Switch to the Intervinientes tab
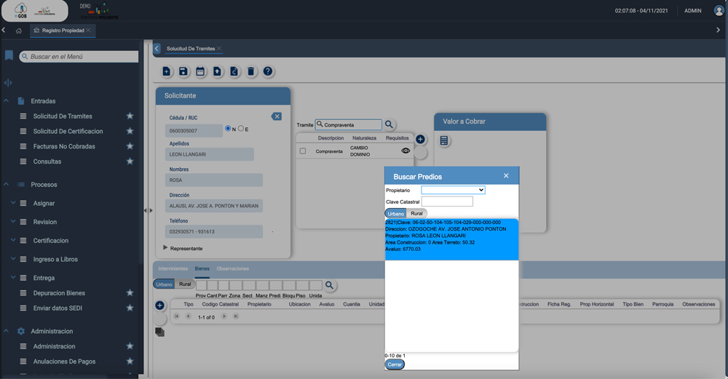Viewport: 728px width, 379px height. coord(173,269)
